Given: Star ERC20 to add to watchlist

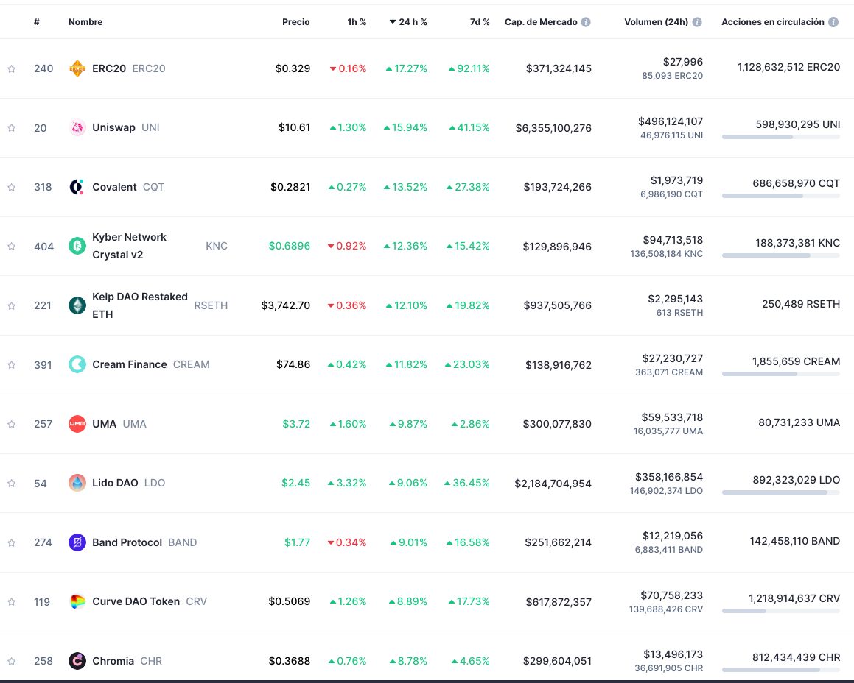Looking at the screenshot, I should click(12, 68).
